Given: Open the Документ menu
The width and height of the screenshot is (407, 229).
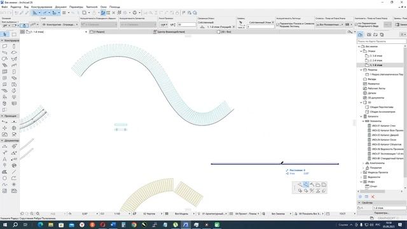Looking at the screenshot, I should 61,7.
